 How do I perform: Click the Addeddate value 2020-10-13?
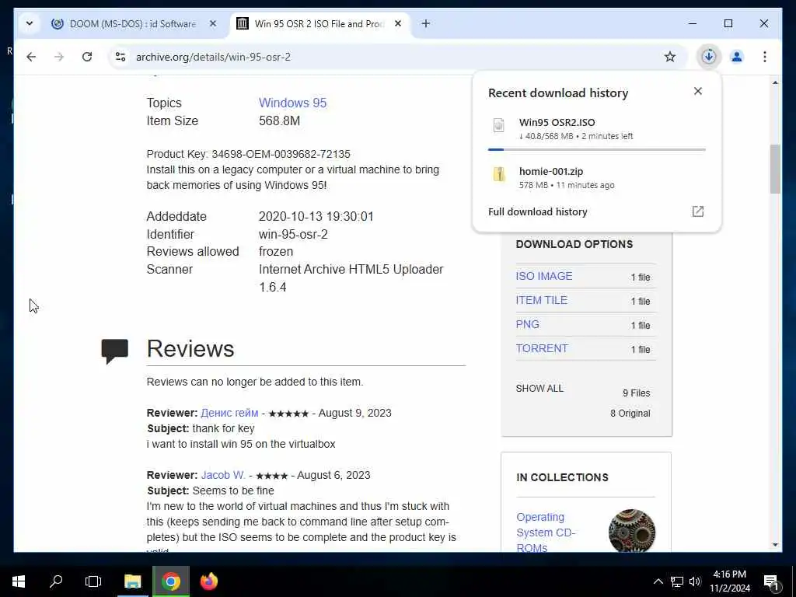316,216
